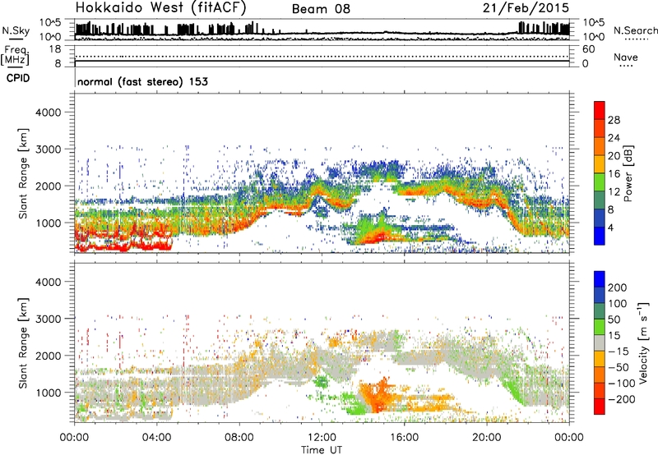
Task: Click the '12' power scale value
Action: click(614, 191)
